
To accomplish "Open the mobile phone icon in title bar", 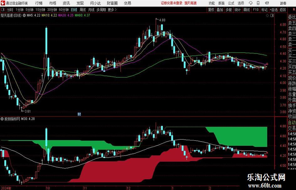I will 258,3.
